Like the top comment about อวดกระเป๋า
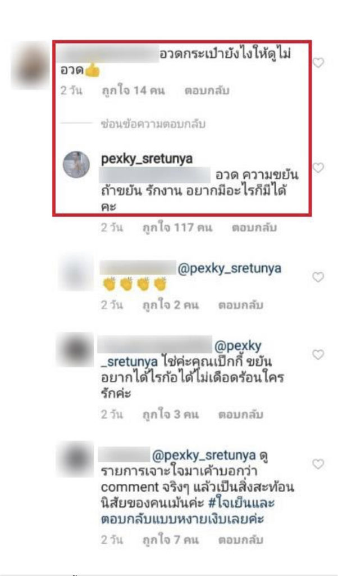The image size is (338, 576). (318, 63)
